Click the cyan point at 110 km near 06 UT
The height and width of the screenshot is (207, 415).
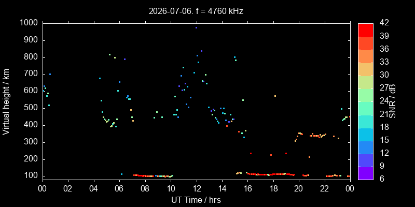pyautogui.click(x=121, y=174)
